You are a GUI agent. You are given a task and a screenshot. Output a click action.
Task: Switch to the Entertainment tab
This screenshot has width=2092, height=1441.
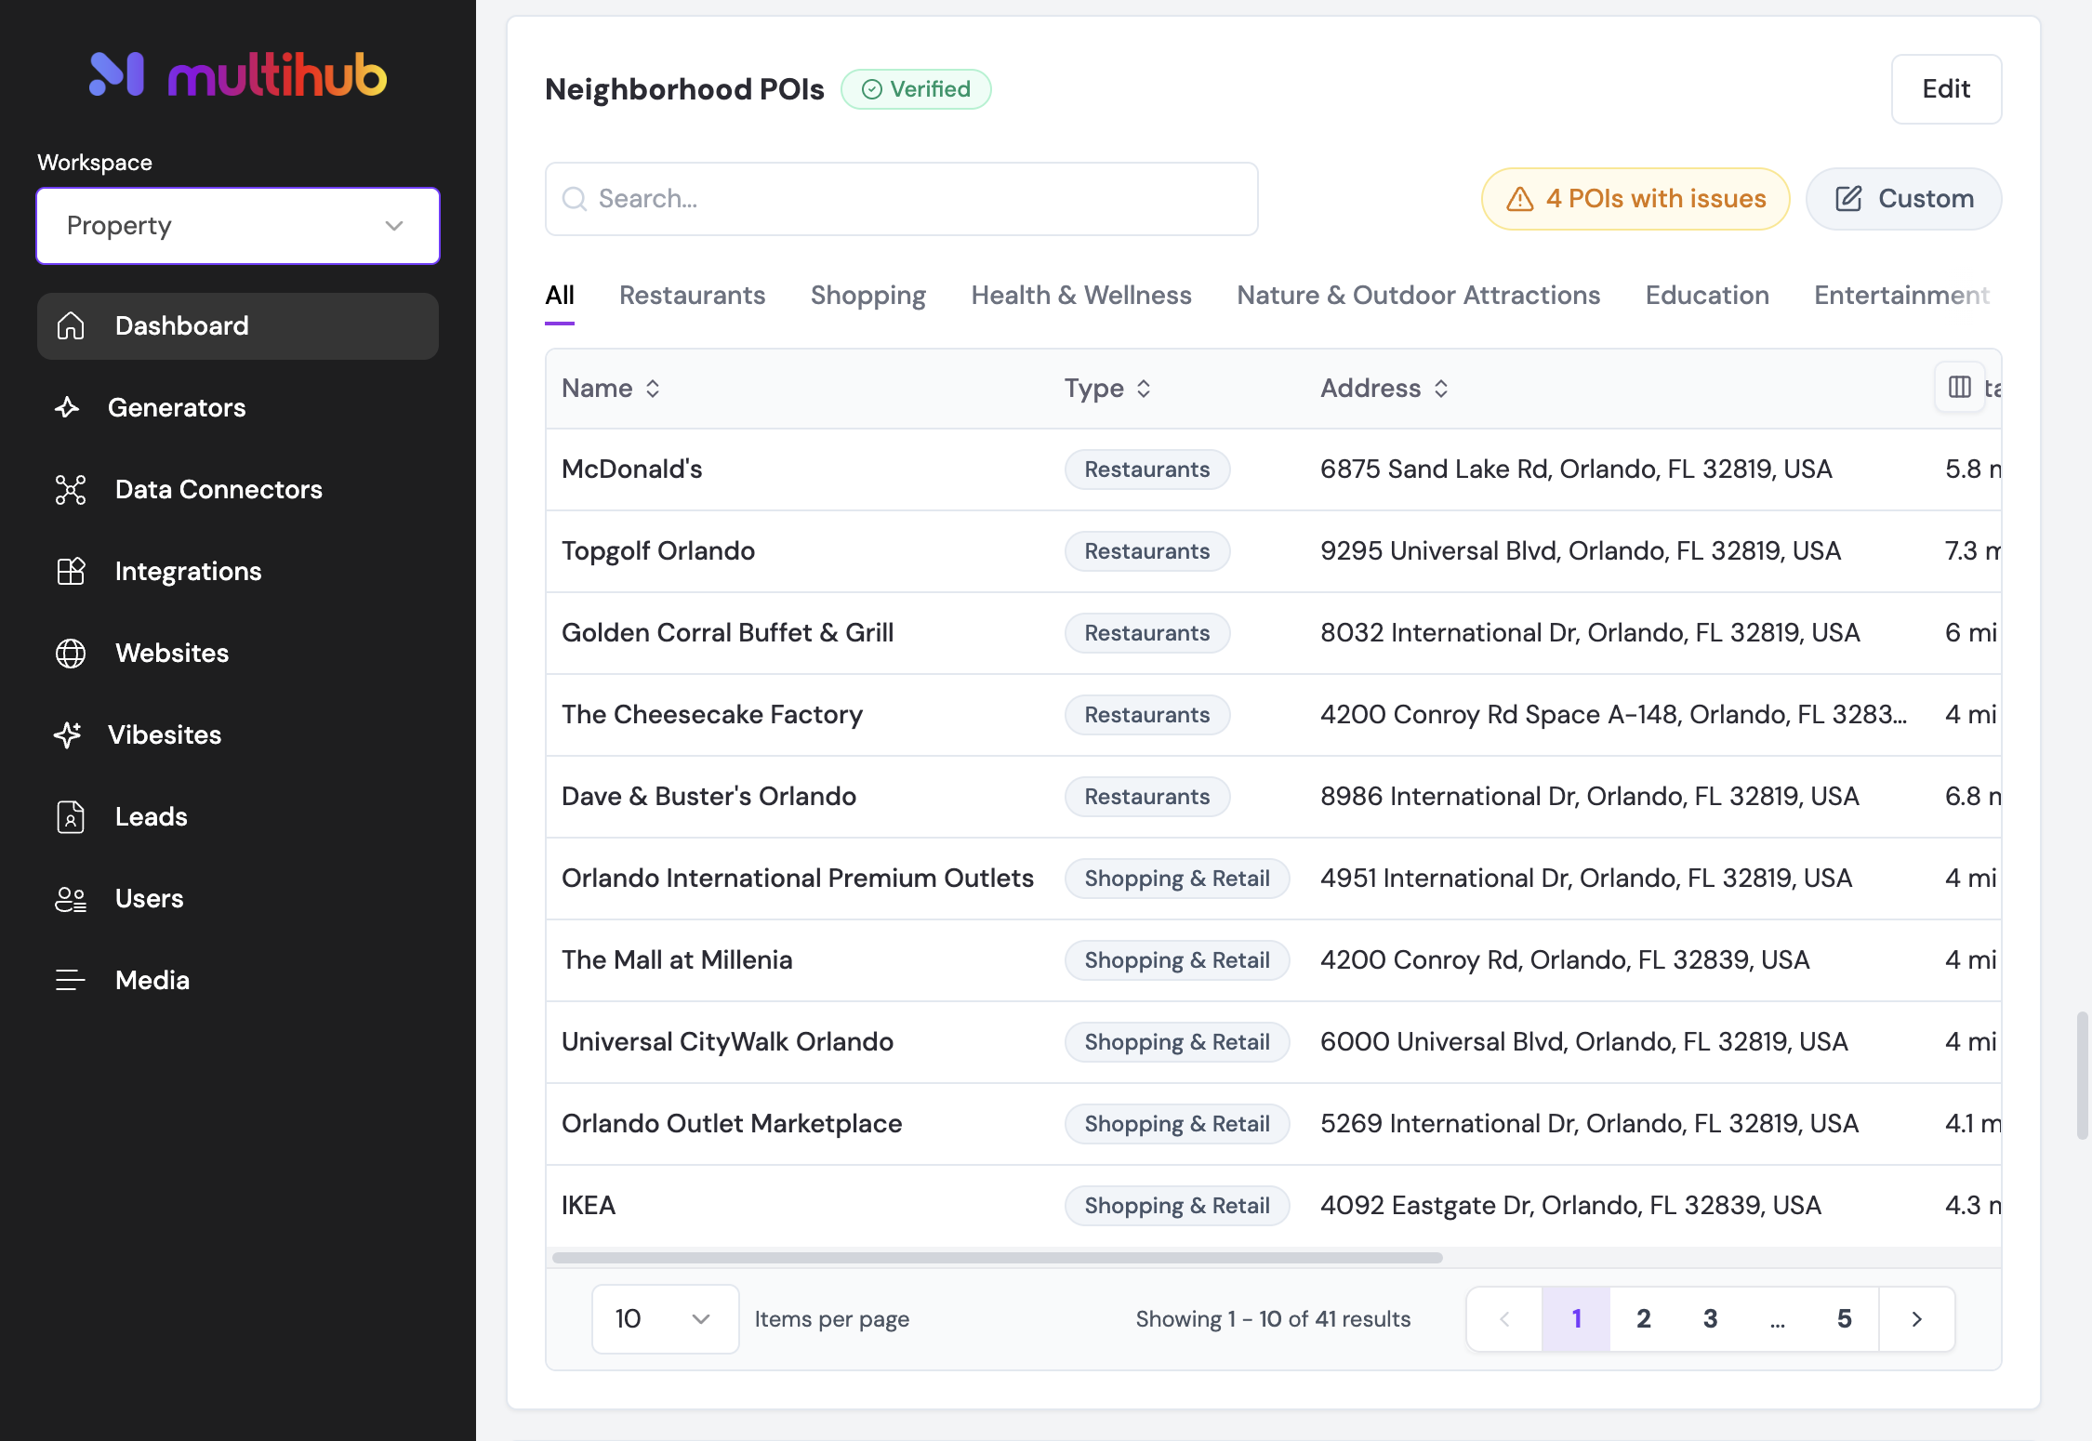point(1902,296)
